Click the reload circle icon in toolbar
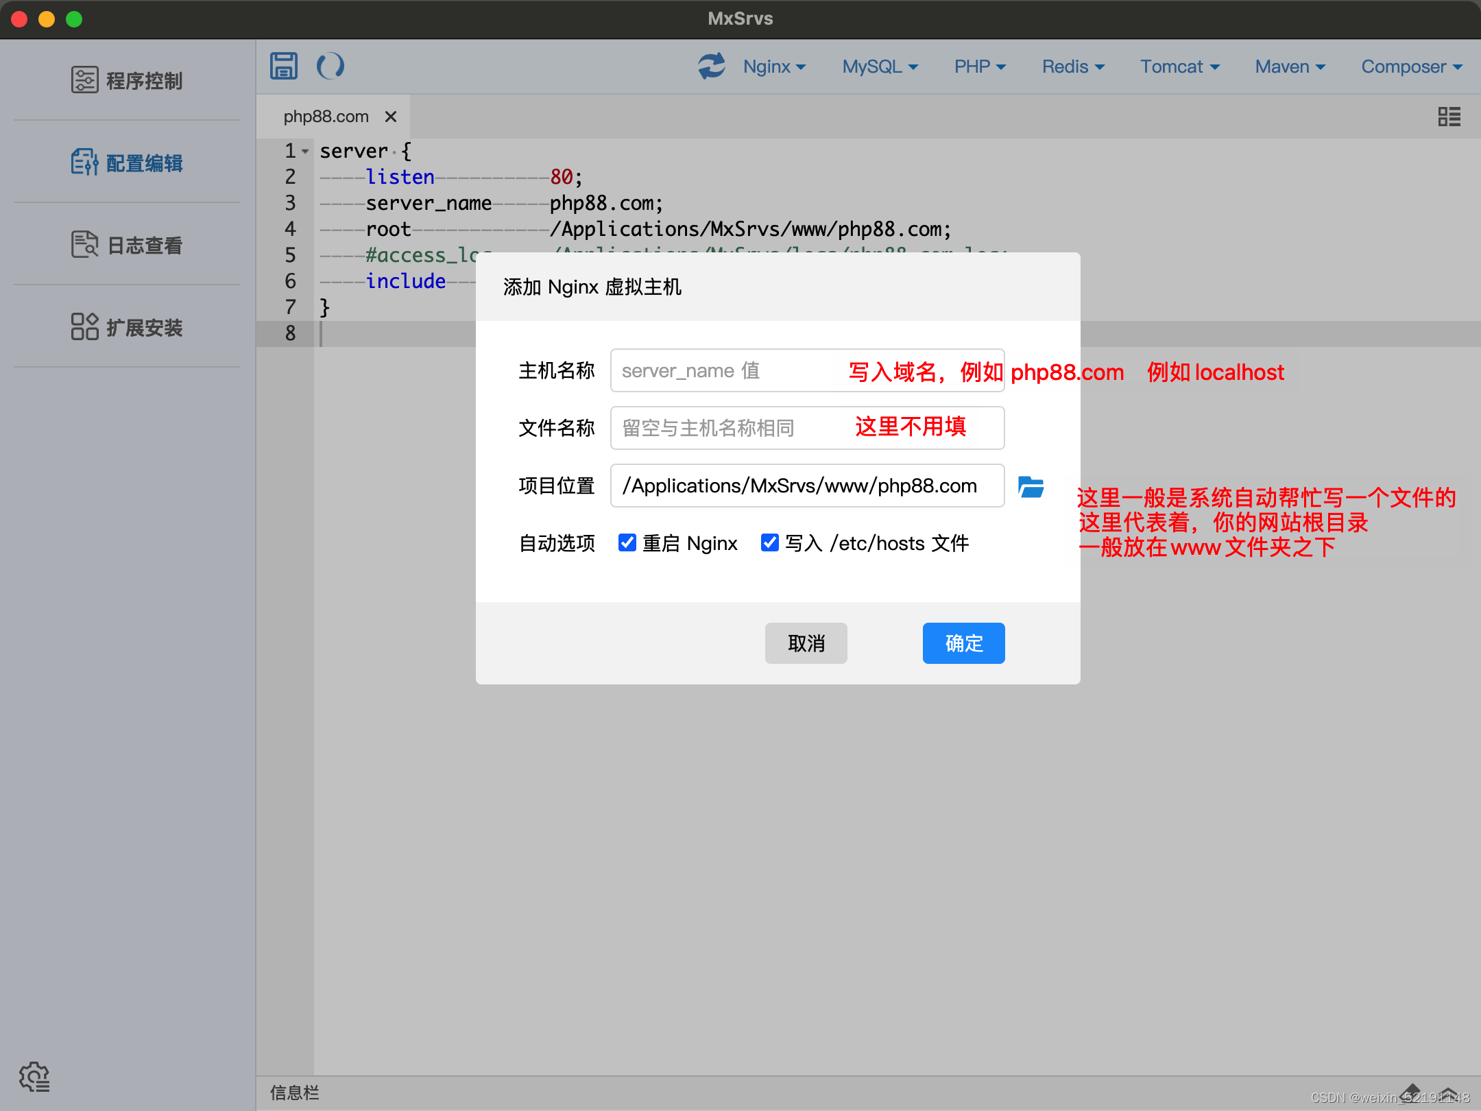Image resolution: width=1481 pixels, height=1111 pixels. [330, 66]
